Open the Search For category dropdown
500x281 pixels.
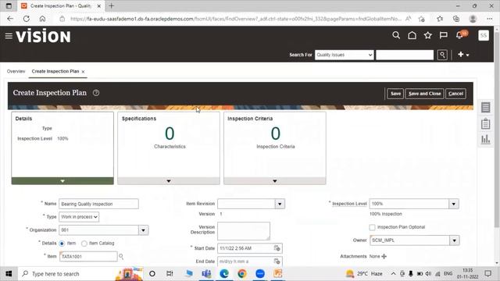(344, 55)
